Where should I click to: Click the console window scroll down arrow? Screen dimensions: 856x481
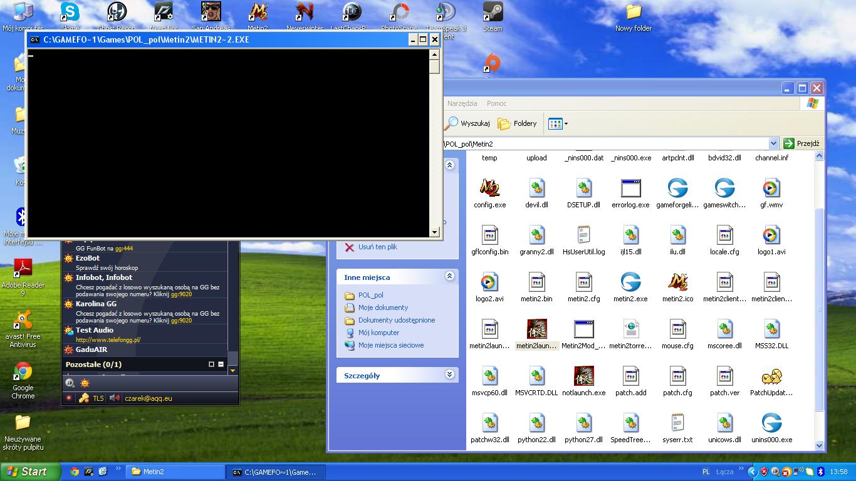435,232
